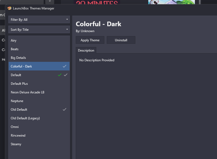Image resolution: width=217 pixels, height=159 pixels.
Task: Select the Steamy theme
Action: (x=39, y=144)
